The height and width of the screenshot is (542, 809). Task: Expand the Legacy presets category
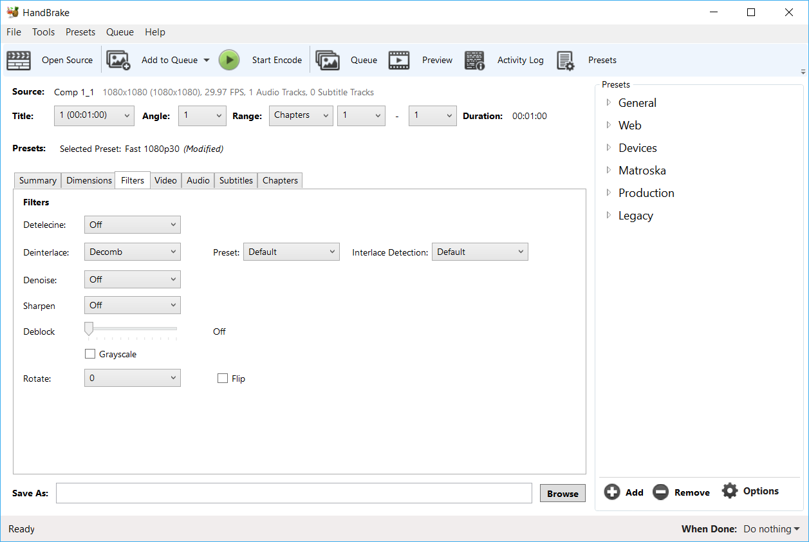pos(609,215)
